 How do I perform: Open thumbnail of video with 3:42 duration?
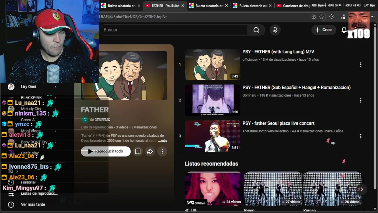[x=213, y=64]
